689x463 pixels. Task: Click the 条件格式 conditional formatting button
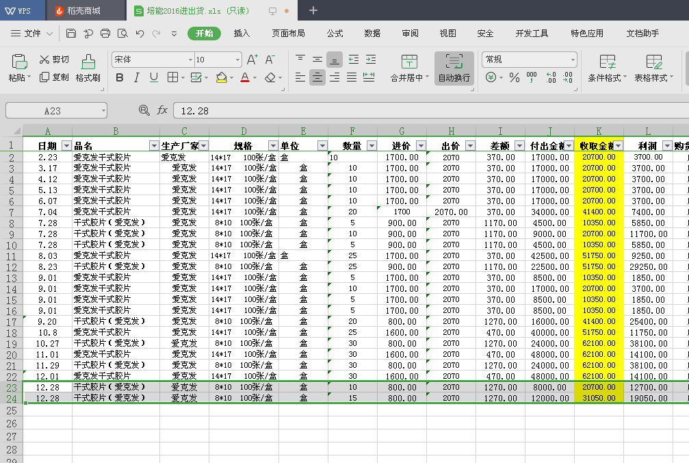pos(607,68)
